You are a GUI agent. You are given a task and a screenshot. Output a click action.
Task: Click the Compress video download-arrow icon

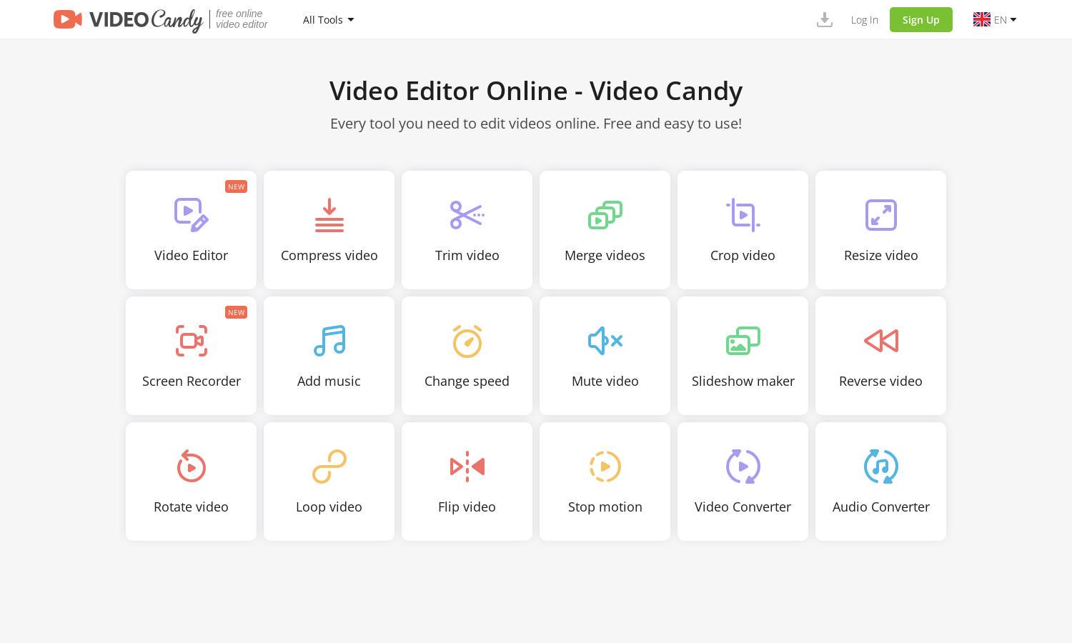[329, 215]
